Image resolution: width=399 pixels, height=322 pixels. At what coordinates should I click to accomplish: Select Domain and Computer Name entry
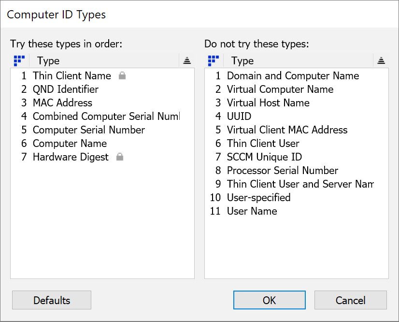click(292, 75)
